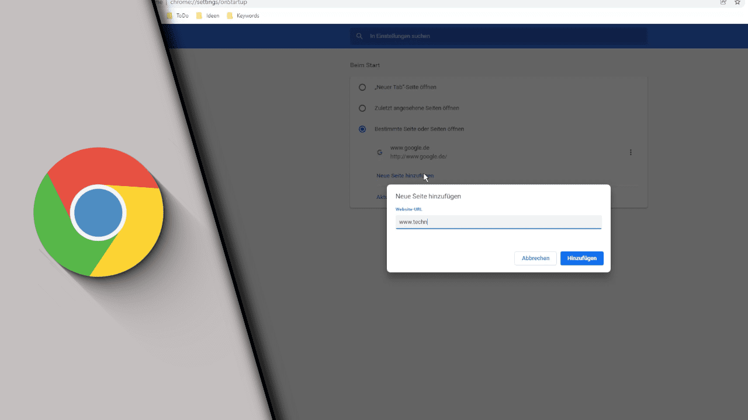The width and height of the screenshot is (748, 420).
Task: Select Bestimmte Seite oder Seiten öffnen option
Action: (x=362, y=129)
